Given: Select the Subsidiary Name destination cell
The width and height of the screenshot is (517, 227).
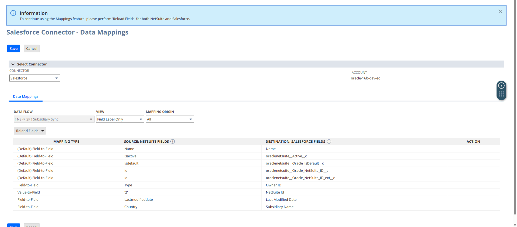Looking at the screenshot, I should coord(354,207).
